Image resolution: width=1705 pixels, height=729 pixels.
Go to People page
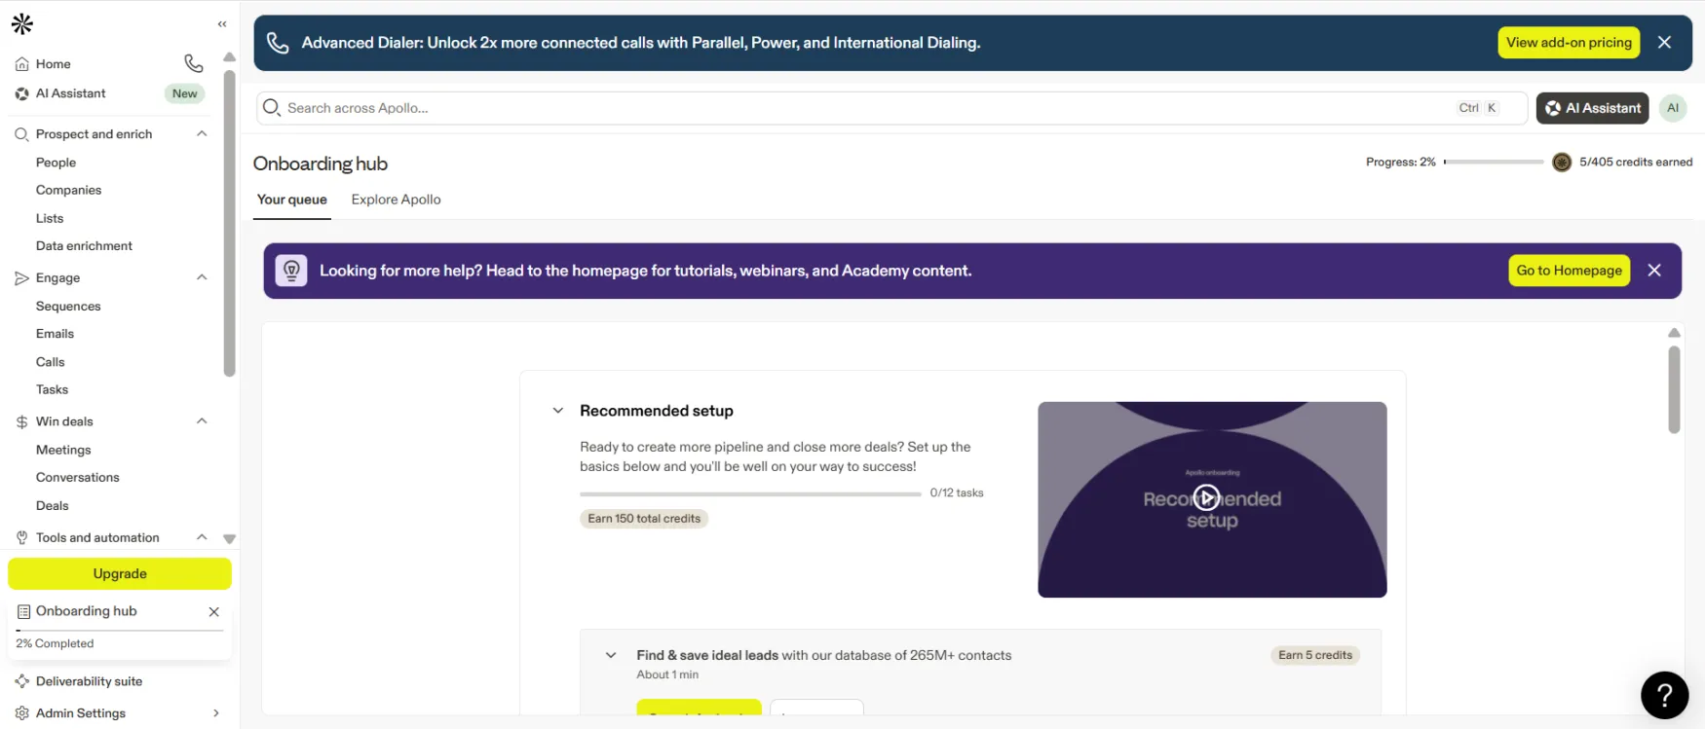(56, 163)
